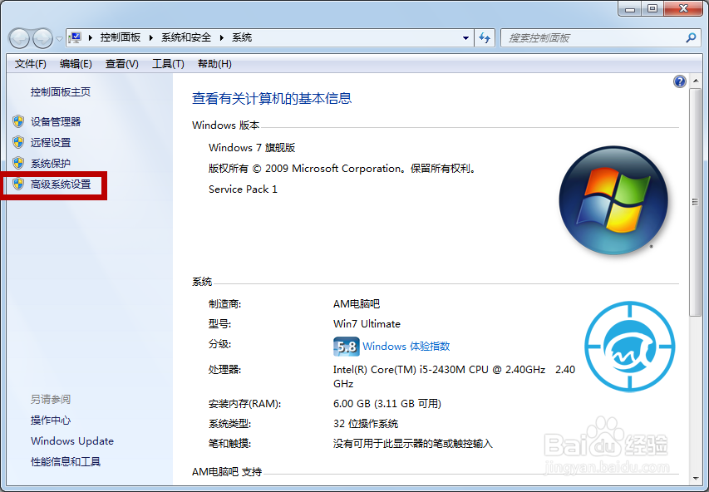The height and width of the screenshot is (492, 709).
Task: Click the 32 位操作系统 value
Action: click(x=366, y=424)
